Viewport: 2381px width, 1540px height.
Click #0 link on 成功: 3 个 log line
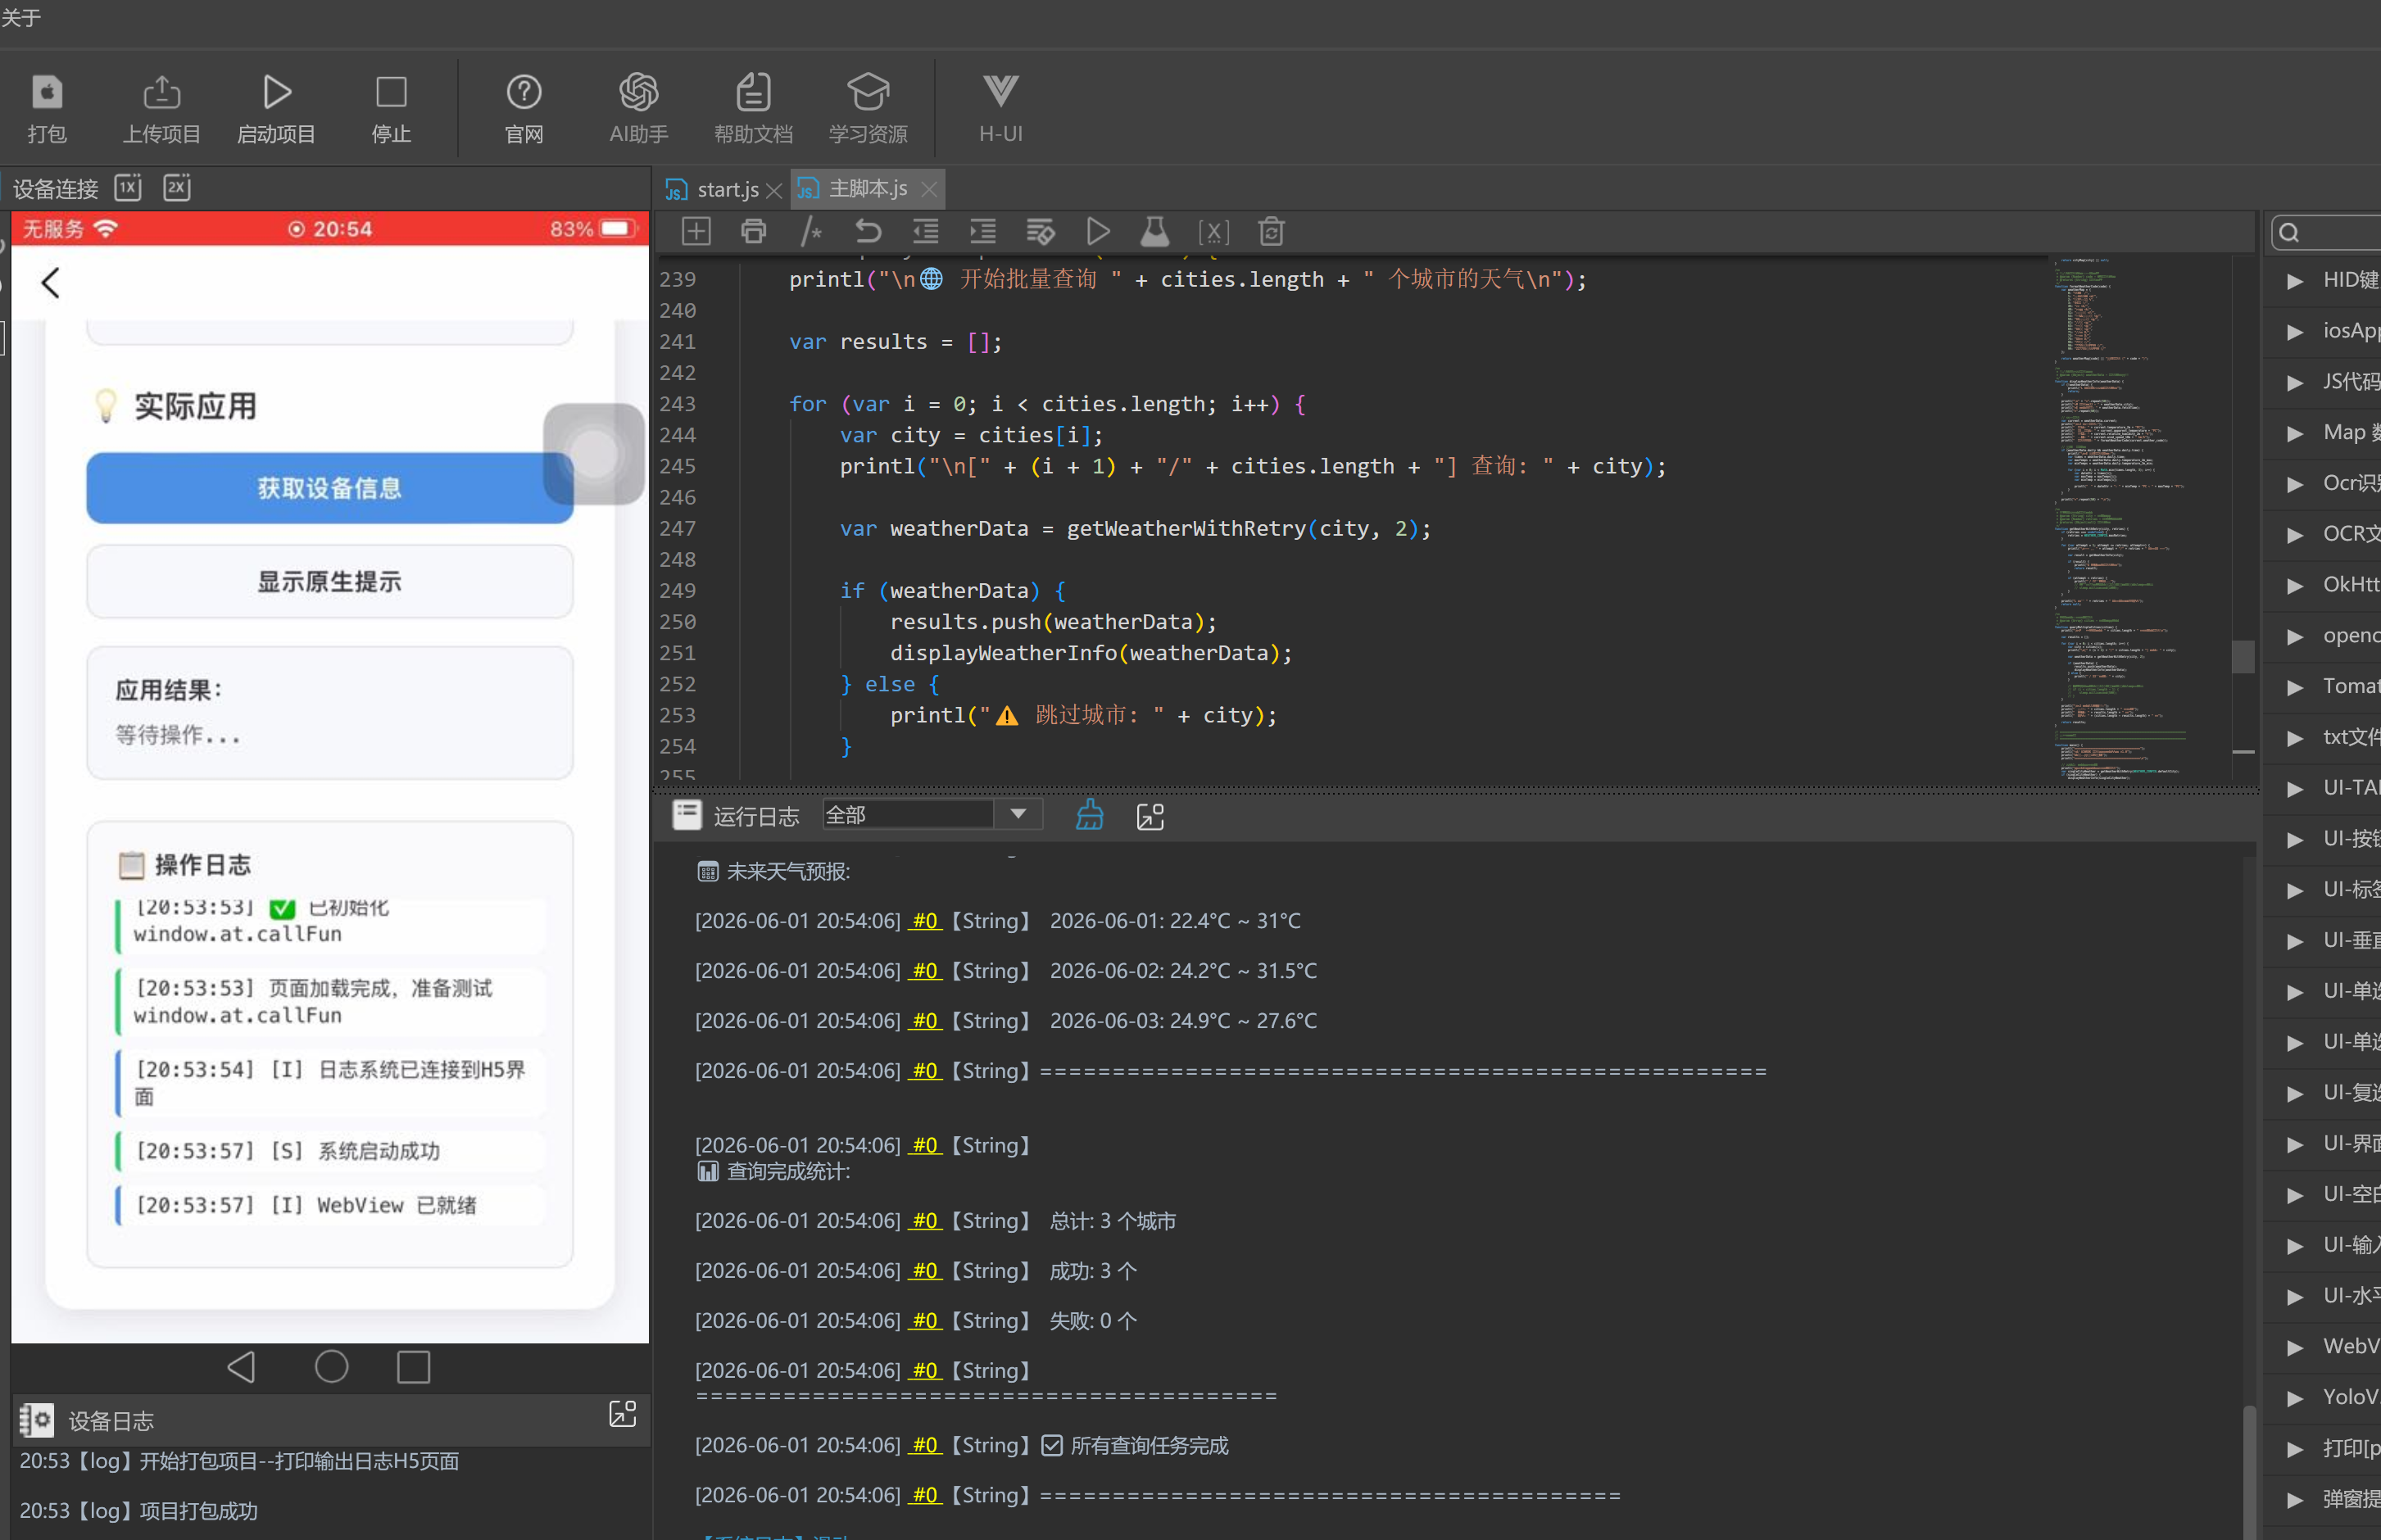point(925,1271)
